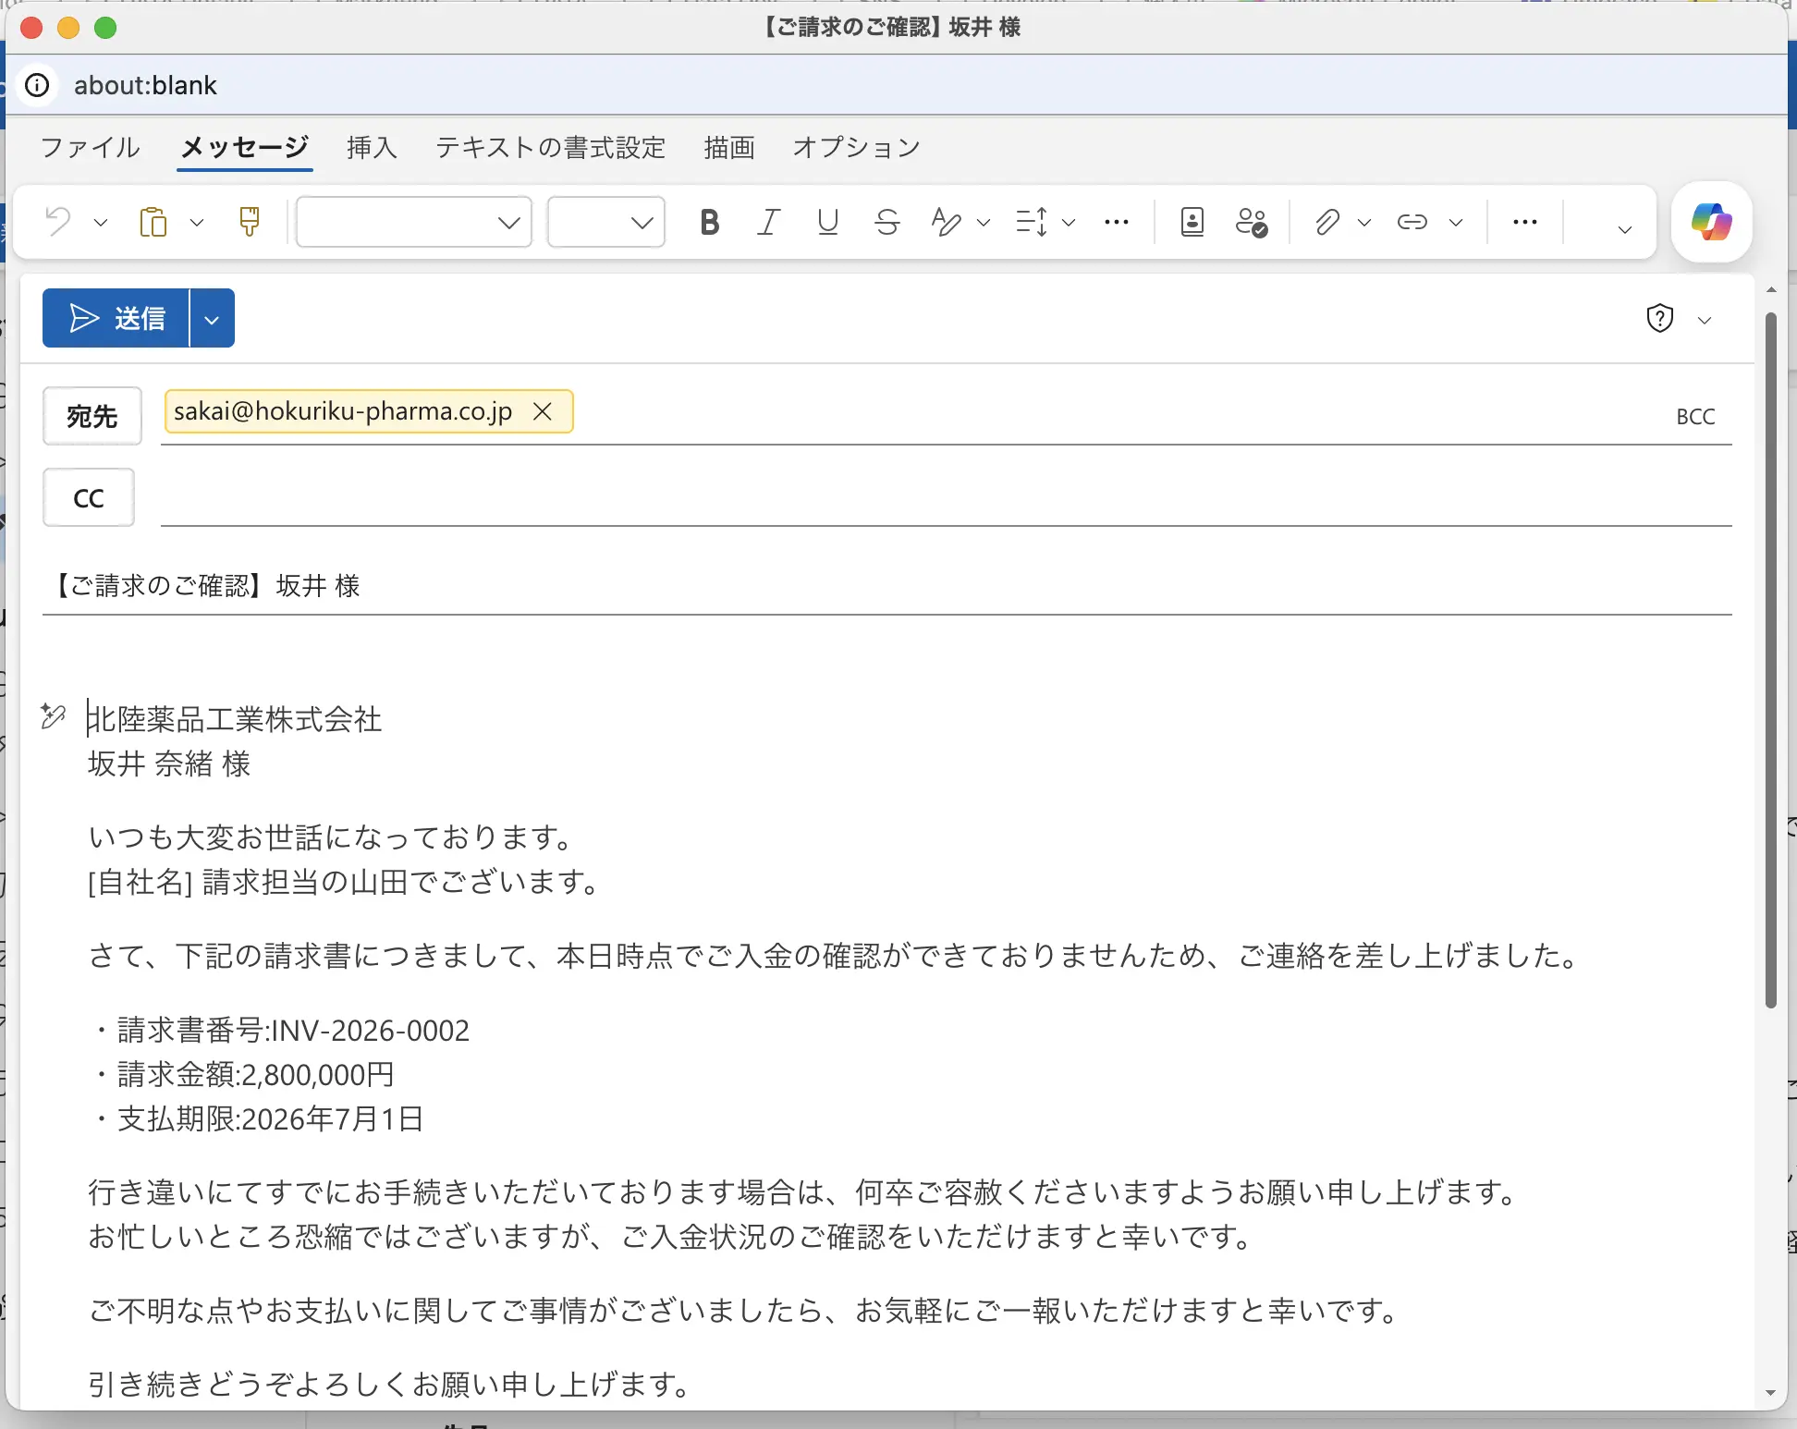Open Copilot from the colorful icon
Image resolution: width=1797 pixels, height=1429 pixels.
coord(1712,222)
